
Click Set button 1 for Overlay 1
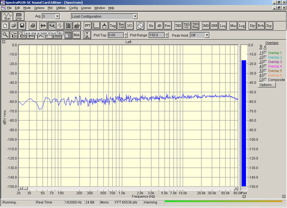(261, 53)
